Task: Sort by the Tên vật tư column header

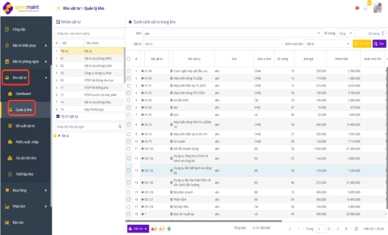Action: point(194,59)
